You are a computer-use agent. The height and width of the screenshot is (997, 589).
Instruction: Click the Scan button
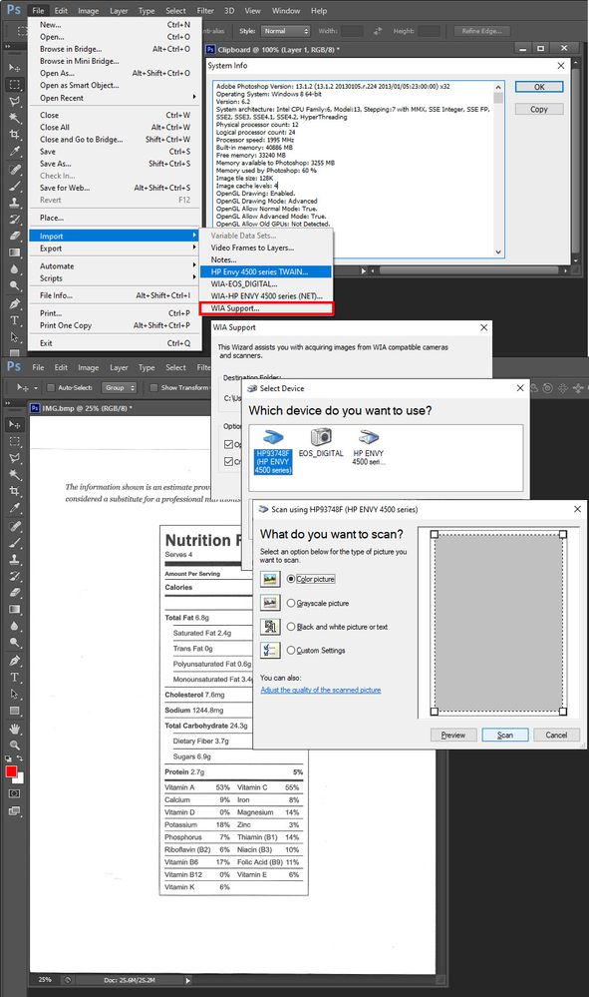pos(504,736)
